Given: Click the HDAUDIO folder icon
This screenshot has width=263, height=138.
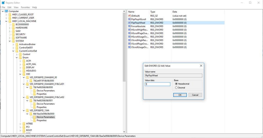Looking at the screenshot, I should 24,71.
